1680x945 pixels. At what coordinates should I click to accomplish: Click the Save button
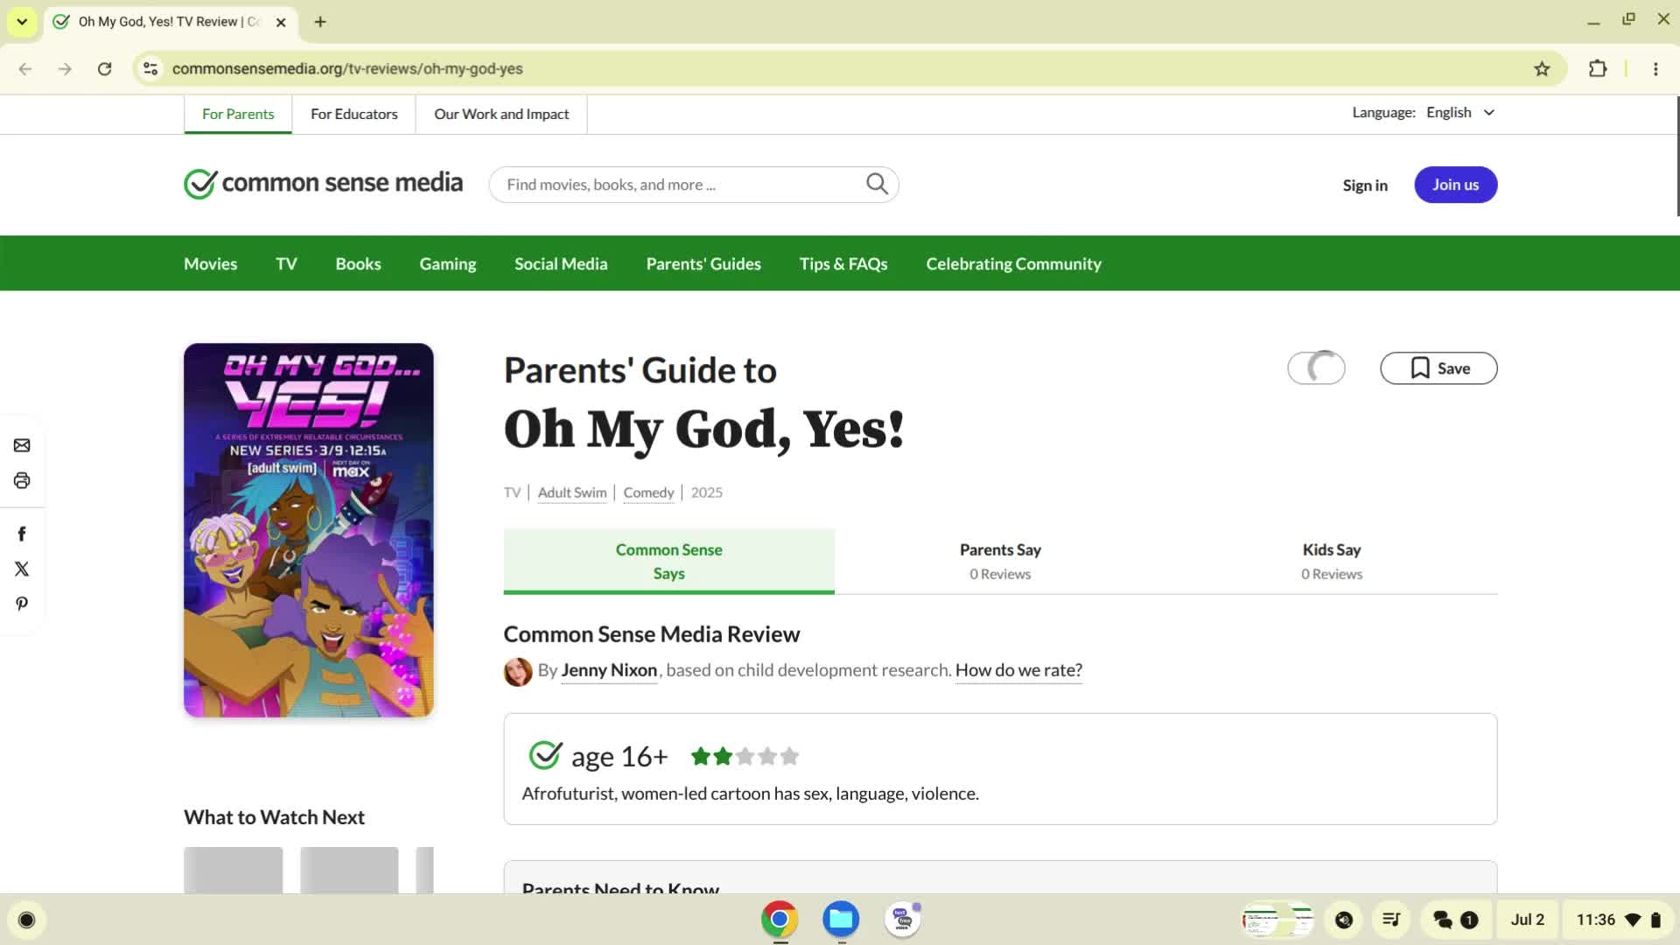(x=1438, y=368)
